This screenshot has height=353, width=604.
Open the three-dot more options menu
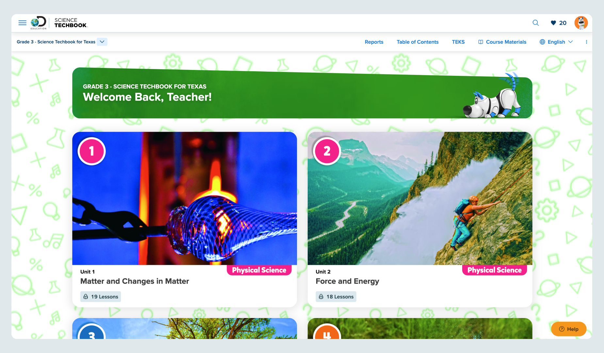pyautogui.click(x=586, y=42)
